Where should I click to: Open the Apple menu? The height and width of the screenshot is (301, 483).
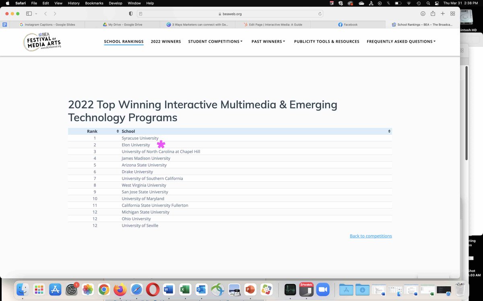[7, 3]
